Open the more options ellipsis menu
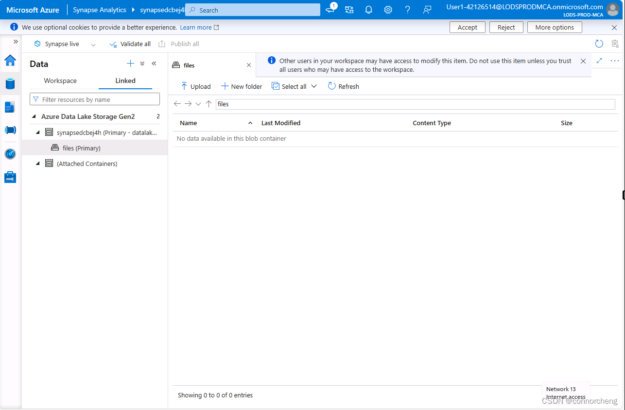The width and height of the screenshot is (625, 410). click(615, 61)
